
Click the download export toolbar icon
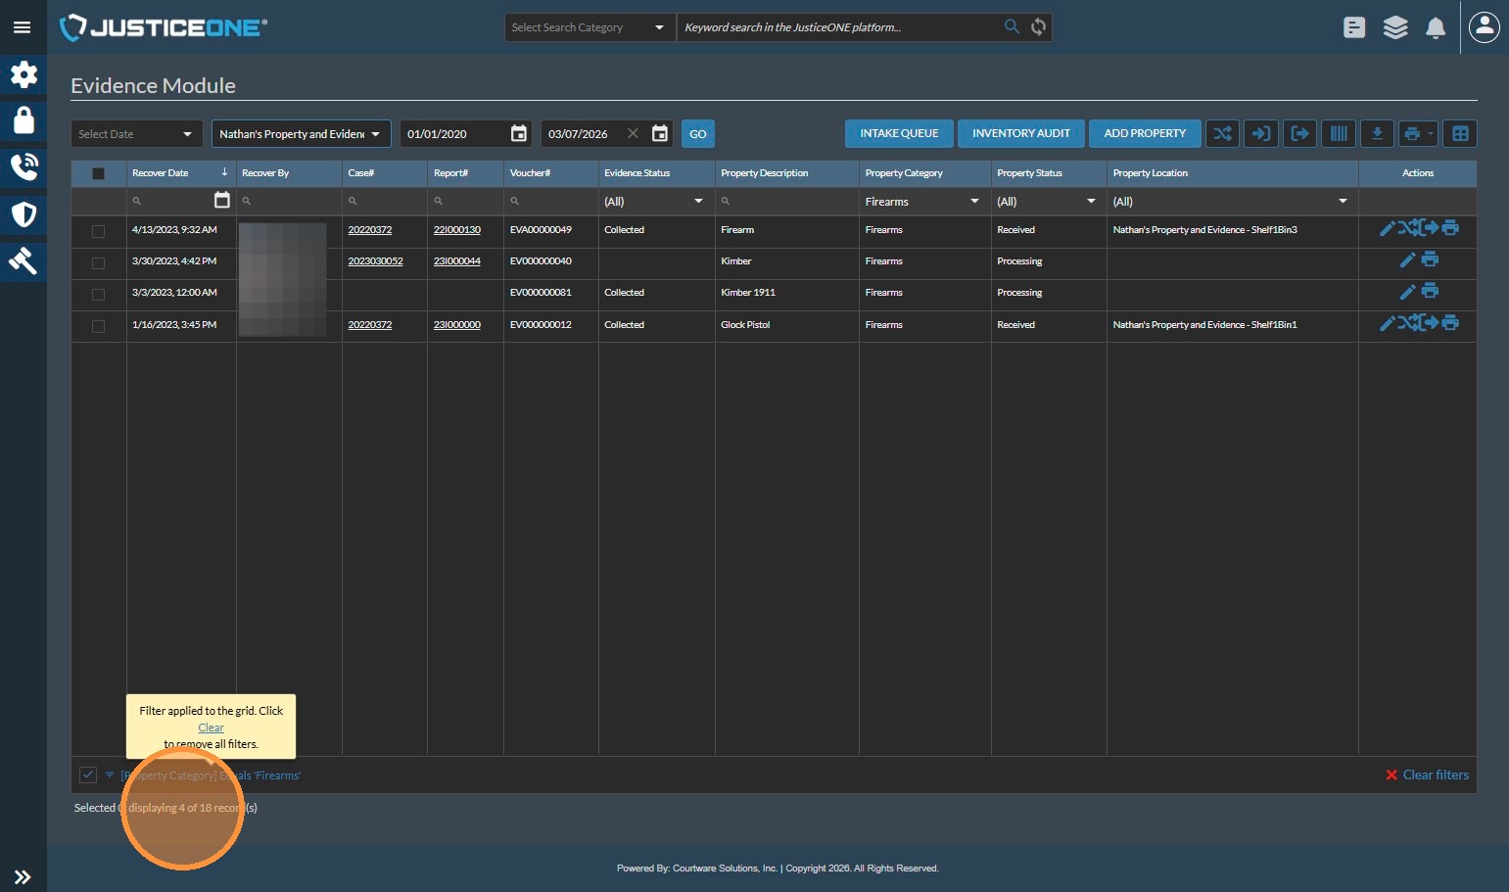pos(1377,133)
